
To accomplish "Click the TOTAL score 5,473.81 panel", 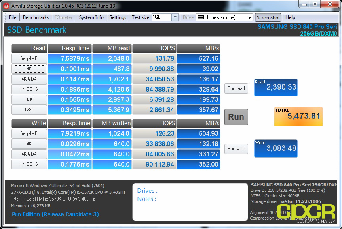I will click(x=298, y=116).
